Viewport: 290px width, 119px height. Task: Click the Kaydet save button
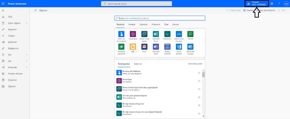click(x=248, y=10)
